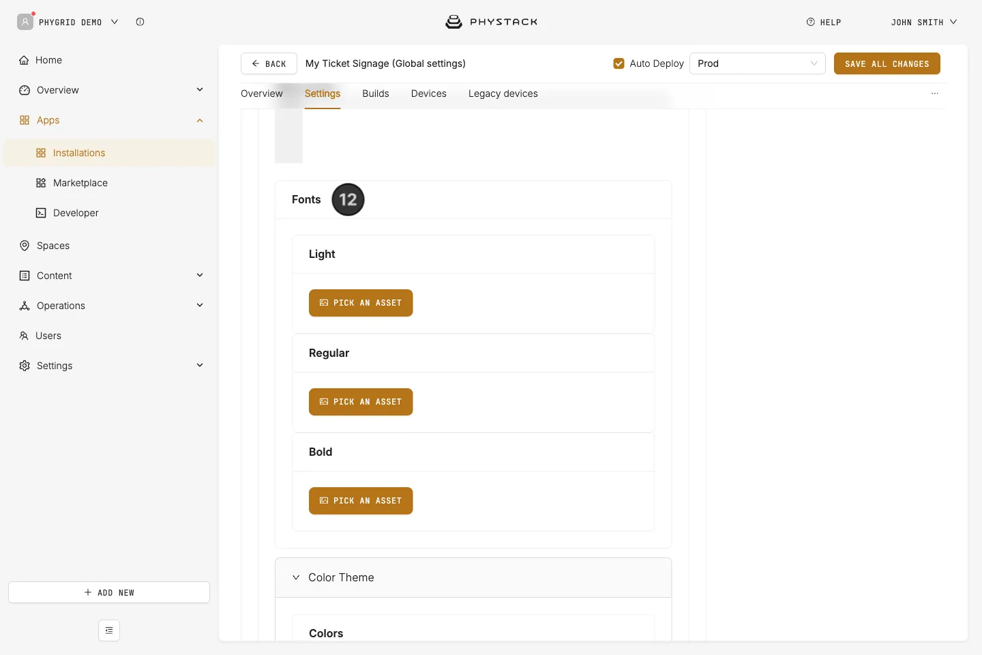
Task: Click the Phygrid Demo tenant avatar icon
Action: pyautogui.click(x=25, y=22)
